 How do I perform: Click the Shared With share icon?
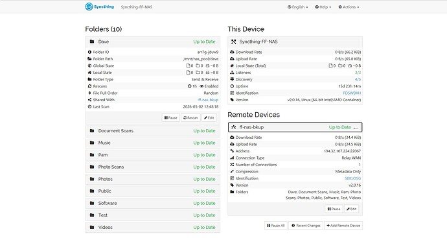coord(89,100)
